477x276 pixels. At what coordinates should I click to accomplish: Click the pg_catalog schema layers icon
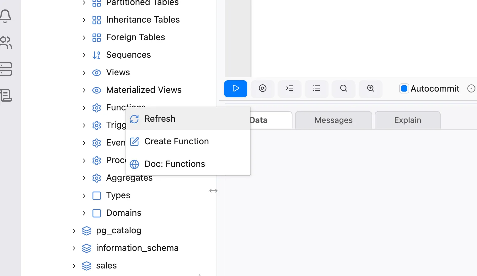click(87, 231)
